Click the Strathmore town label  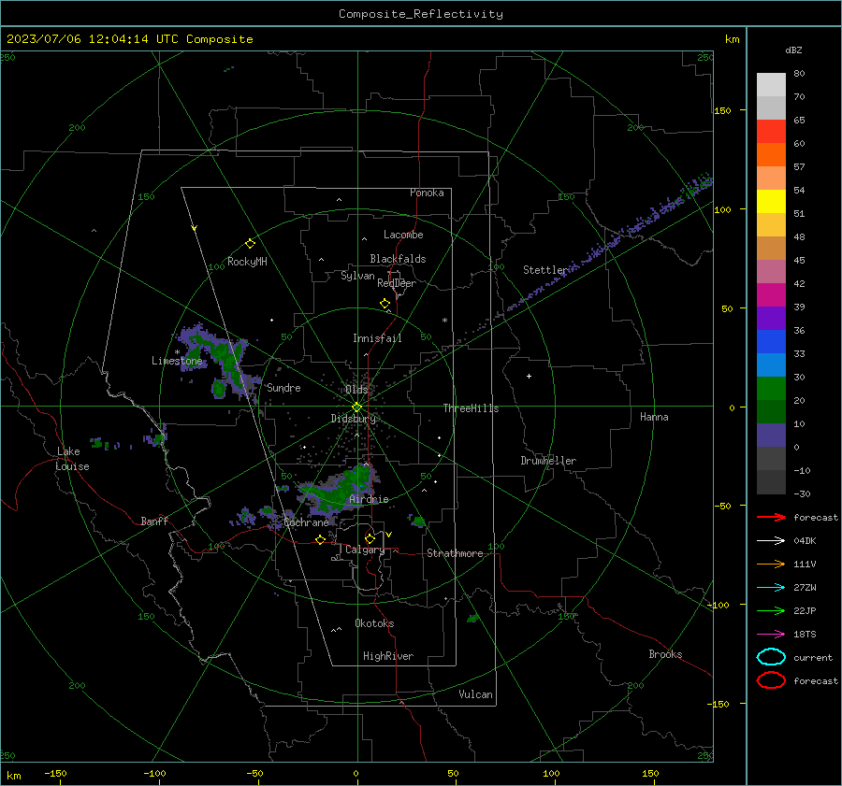[x=455, y=553]
